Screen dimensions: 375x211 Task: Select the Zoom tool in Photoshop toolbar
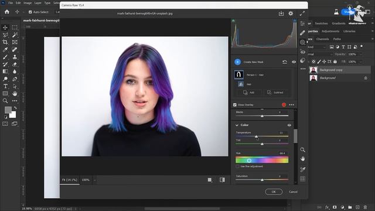click(x=5, y=101)
